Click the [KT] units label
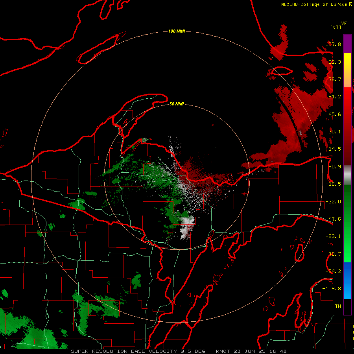 pyautogui.click(x=336, y=27)
